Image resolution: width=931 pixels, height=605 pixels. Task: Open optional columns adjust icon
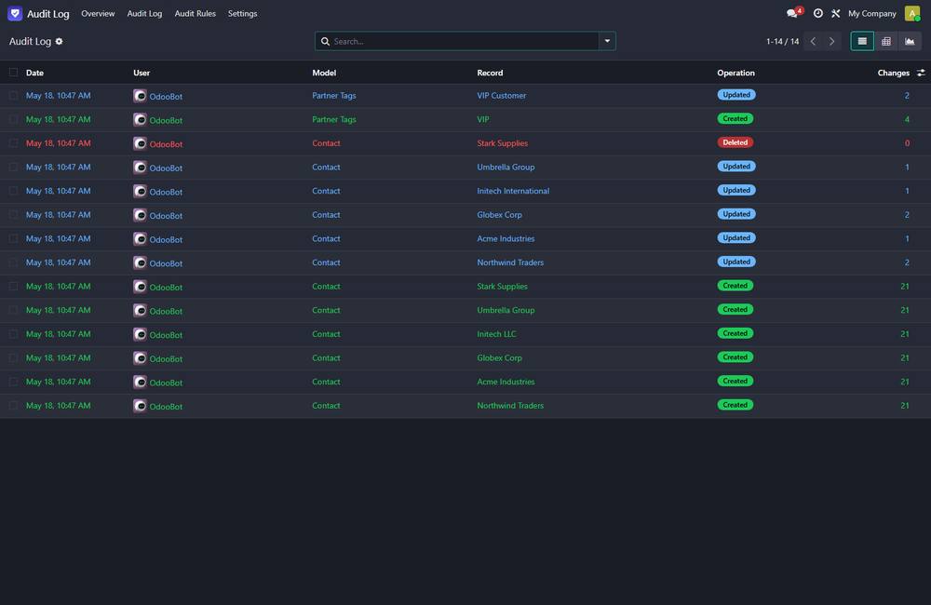tap(921, 73)
